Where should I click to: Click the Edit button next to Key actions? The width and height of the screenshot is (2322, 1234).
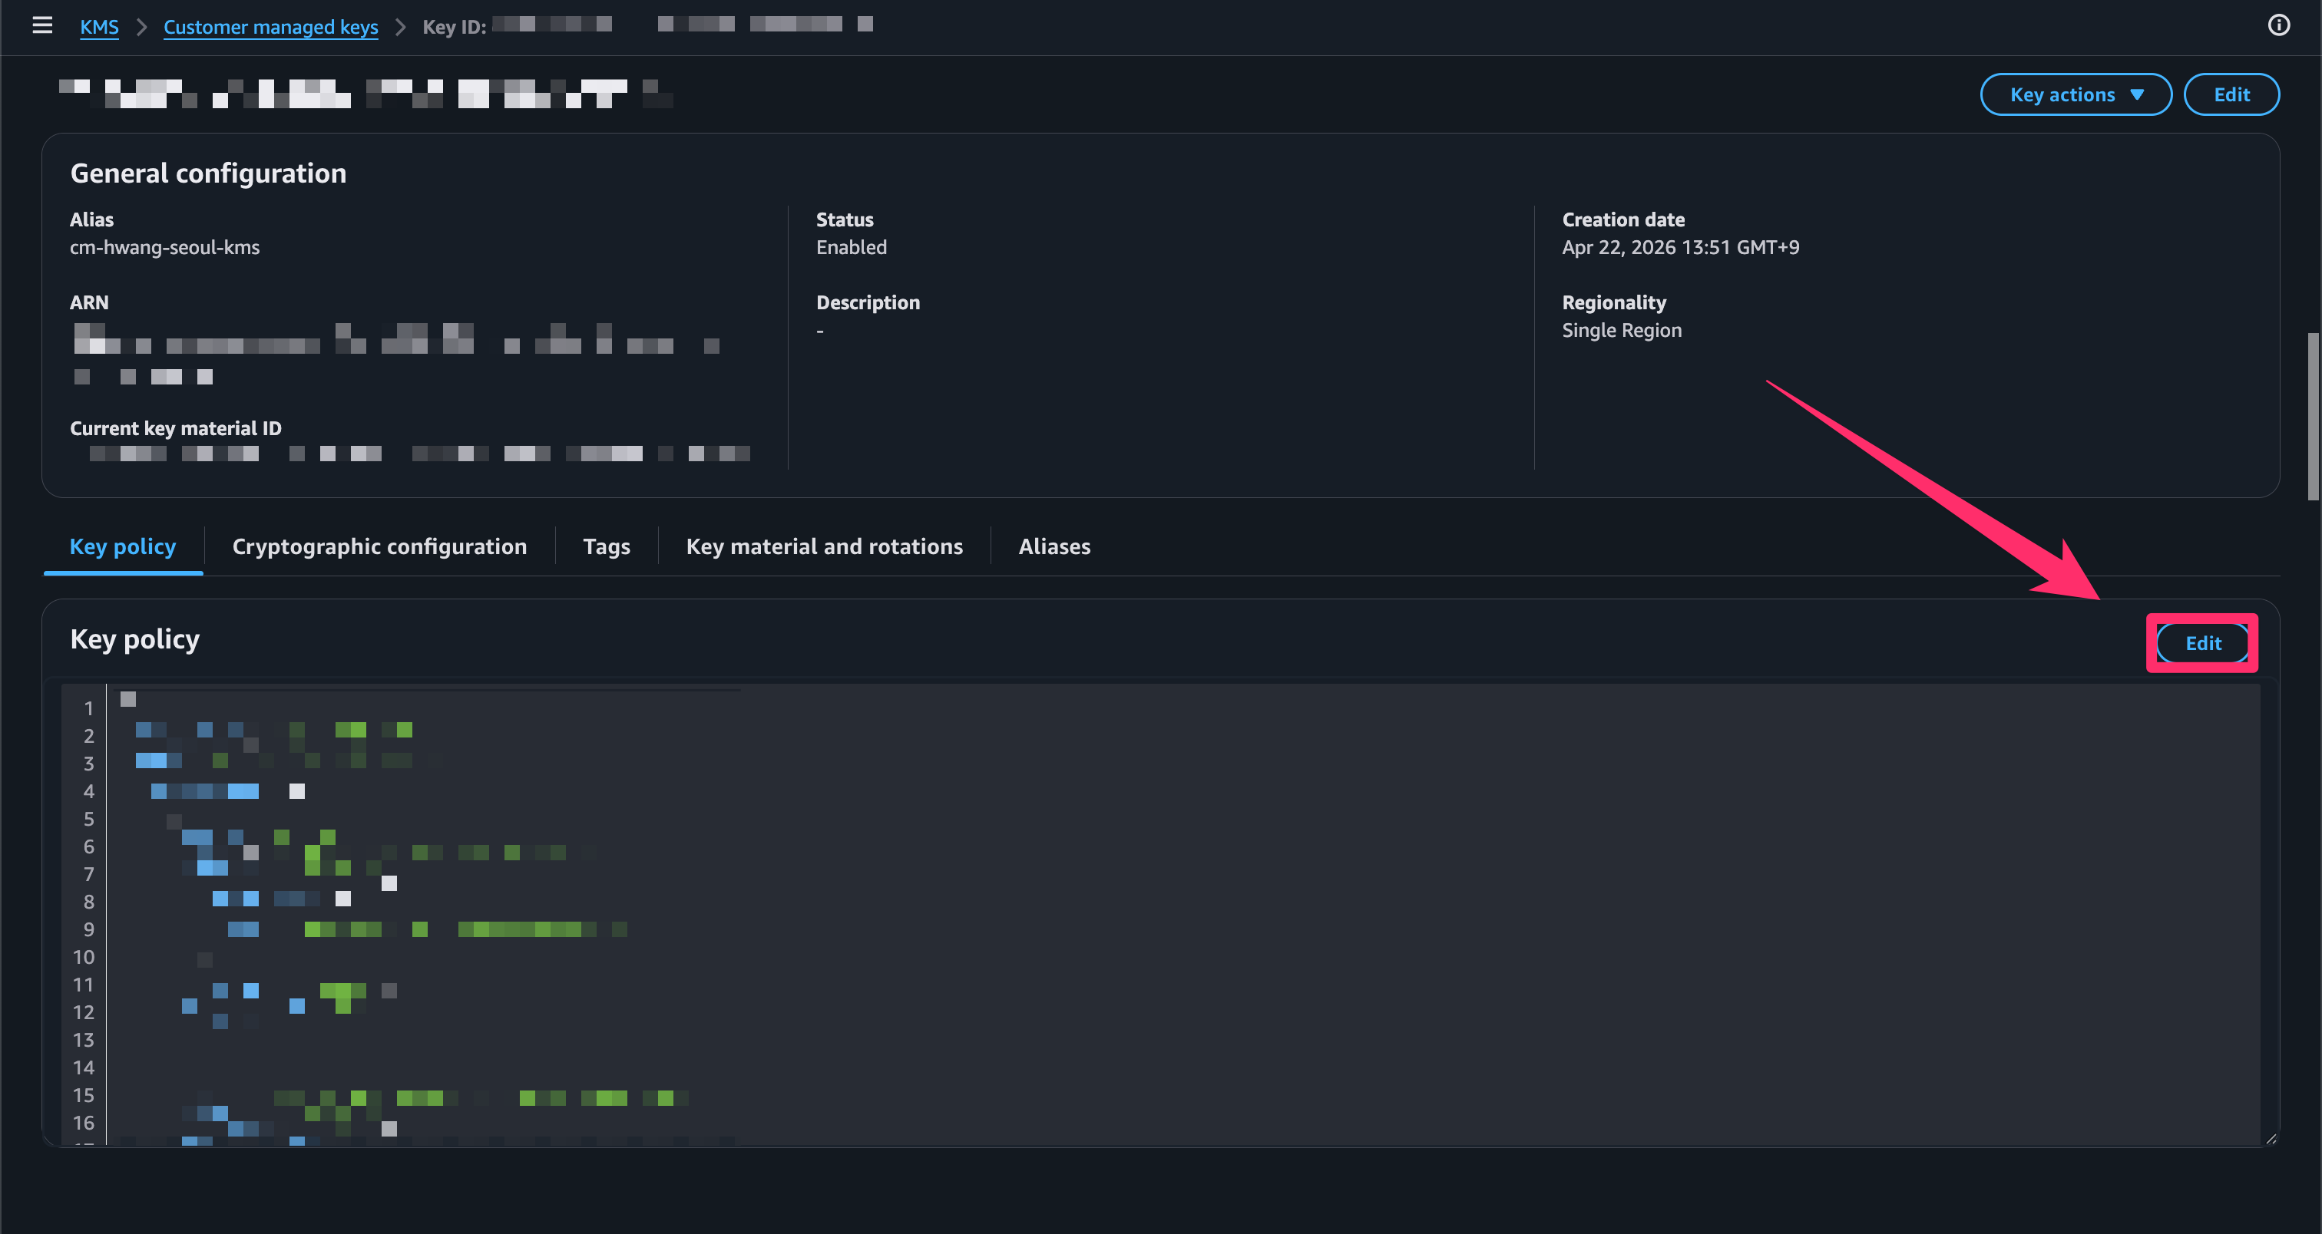[2231, 94]
